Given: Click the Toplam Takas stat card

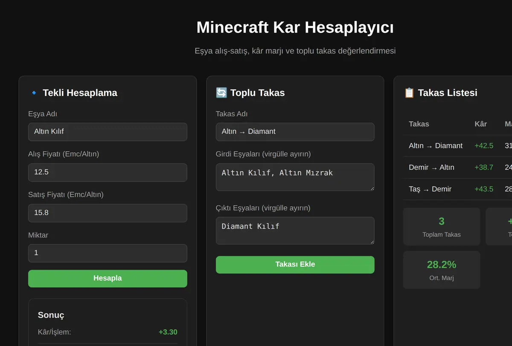Looking at the screenshot, I should pos(442,227).
